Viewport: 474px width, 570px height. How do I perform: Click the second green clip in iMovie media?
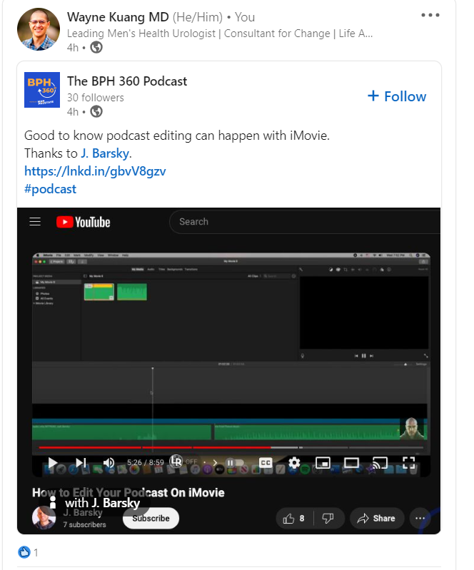click(x=132, y=292)
